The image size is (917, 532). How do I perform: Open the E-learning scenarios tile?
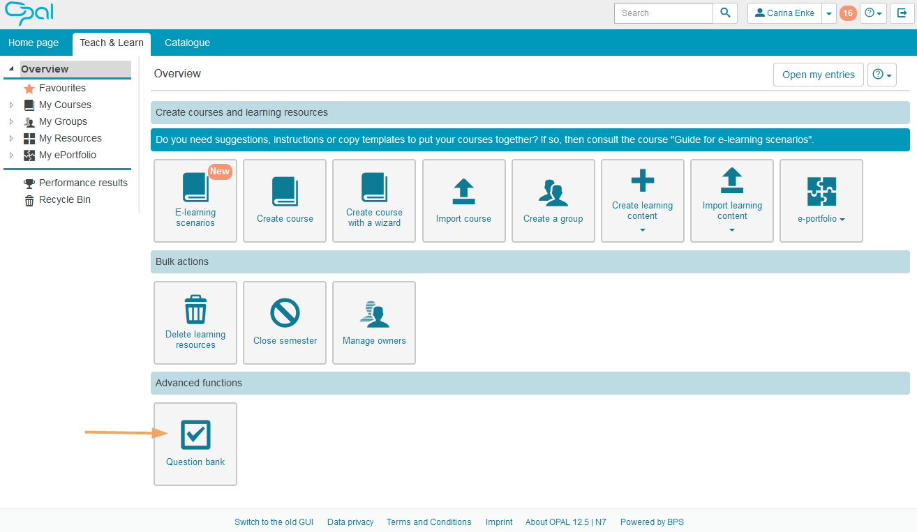(195, 201)
